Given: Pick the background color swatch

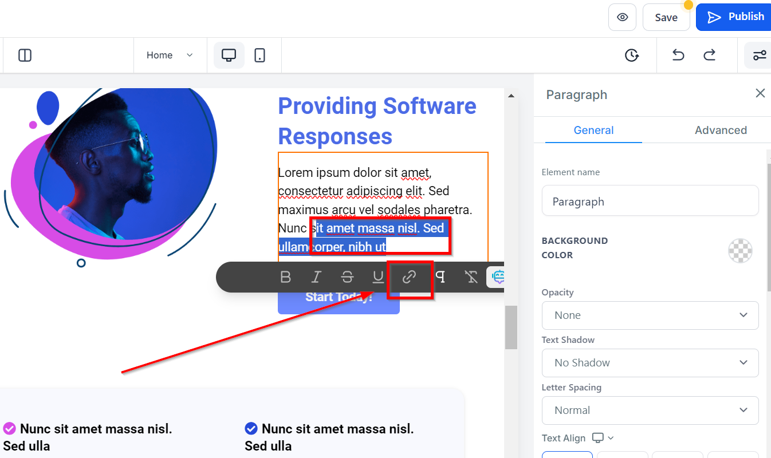Looking at the screenshot, I should pyautogui.click(x=740, y=251).
